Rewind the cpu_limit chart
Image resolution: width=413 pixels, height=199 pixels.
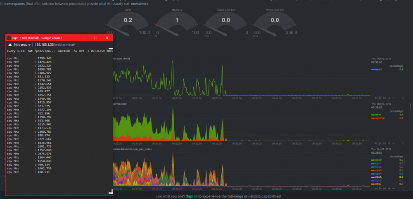point(376,98)
